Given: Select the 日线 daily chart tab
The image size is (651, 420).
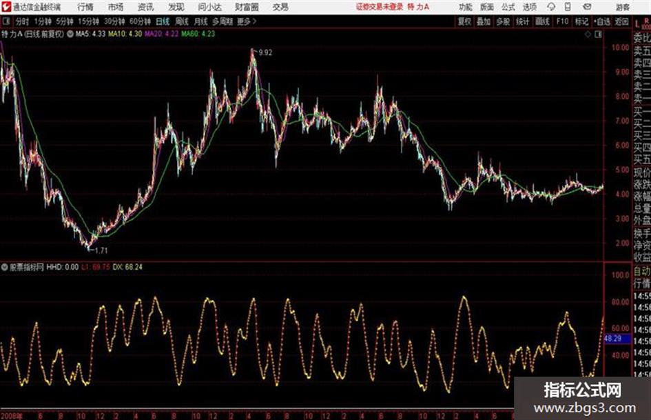Looking at the screenshot, I should 163,21.
